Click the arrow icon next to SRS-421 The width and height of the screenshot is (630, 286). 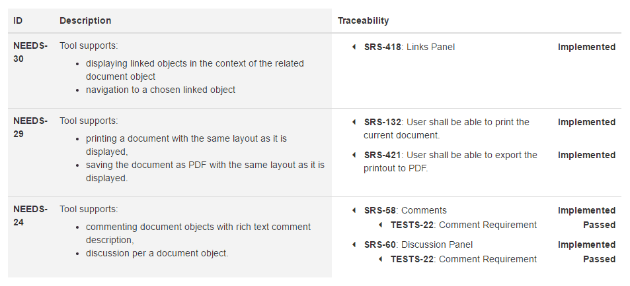354,156
